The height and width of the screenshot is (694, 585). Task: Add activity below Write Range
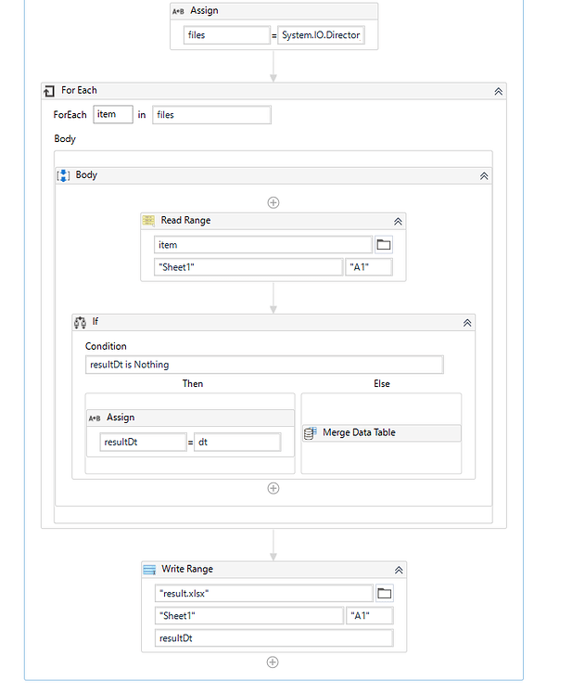pos(273,662)
